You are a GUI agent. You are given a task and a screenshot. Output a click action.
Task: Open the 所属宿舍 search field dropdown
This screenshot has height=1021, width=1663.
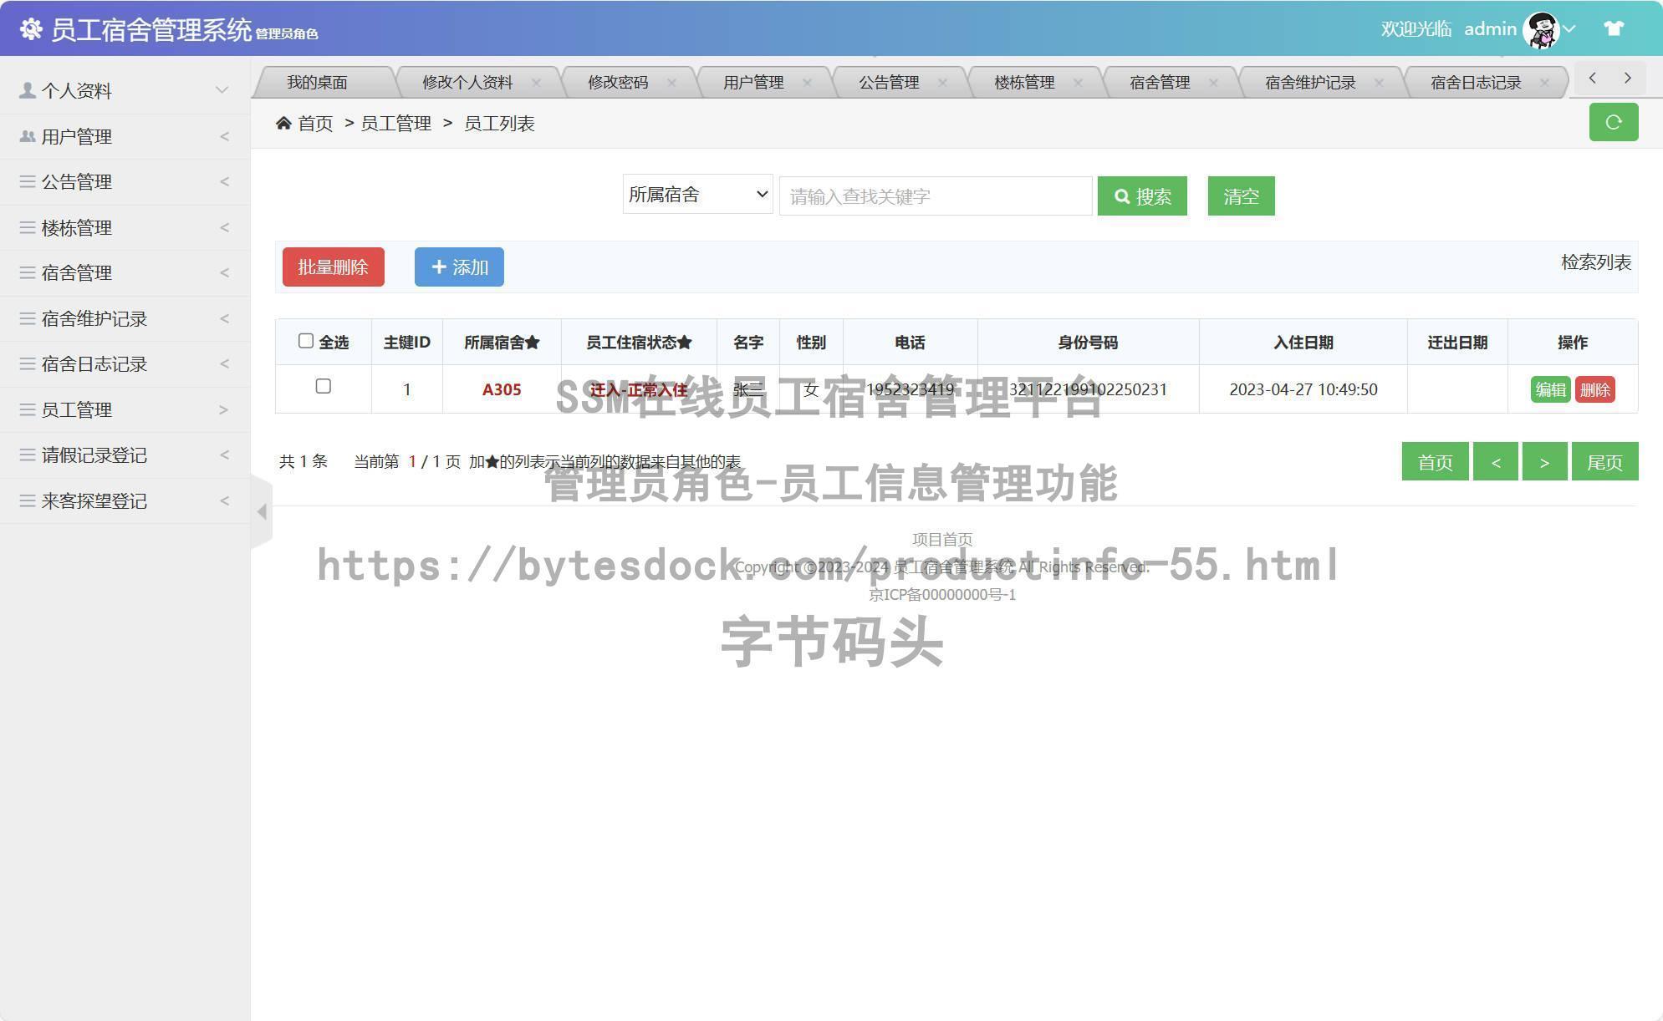(x=697, y=195)
